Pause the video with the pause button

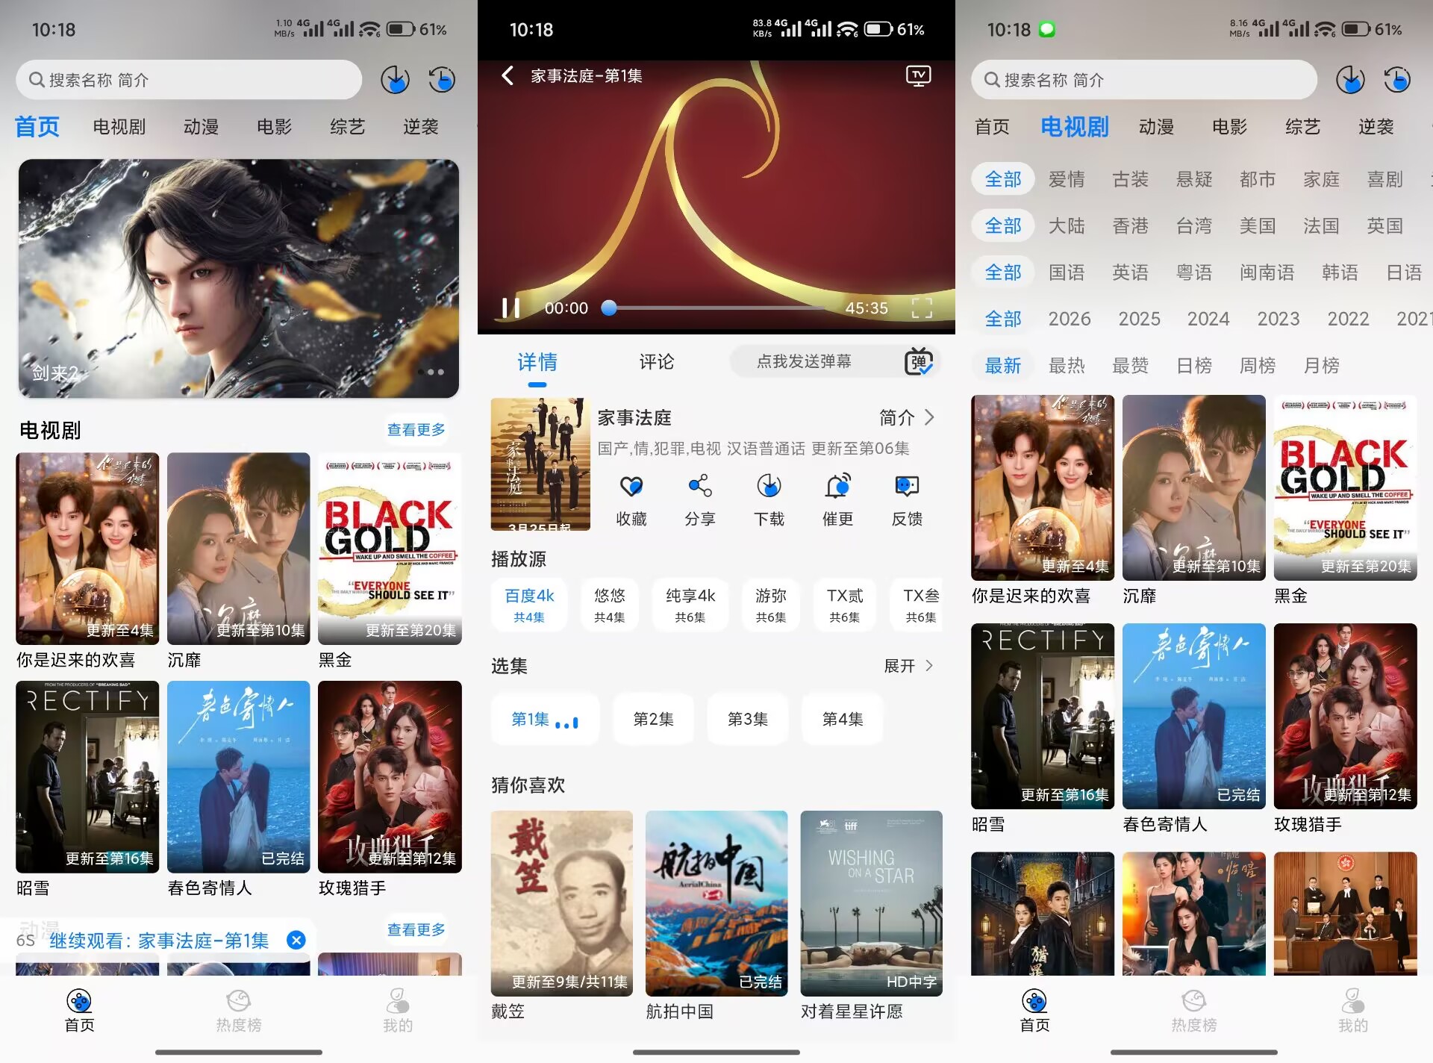coord(511,308)
